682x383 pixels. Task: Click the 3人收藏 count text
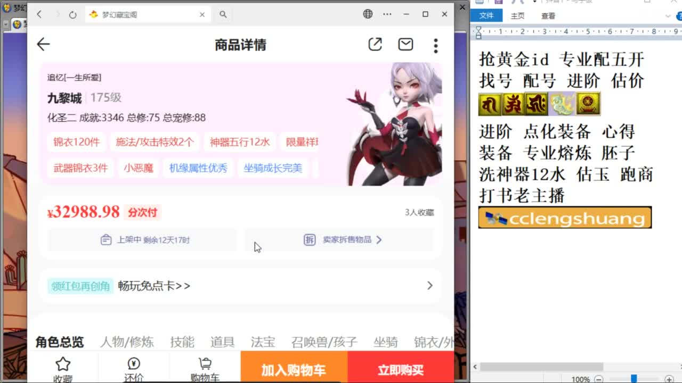point(419,212)
